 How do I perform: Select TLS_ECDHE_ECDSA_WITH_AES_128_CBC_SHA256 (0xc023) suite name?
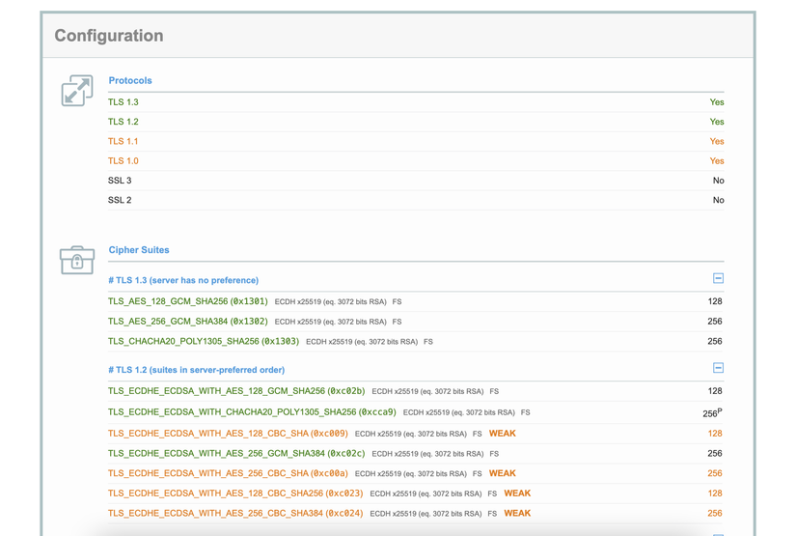235,494
